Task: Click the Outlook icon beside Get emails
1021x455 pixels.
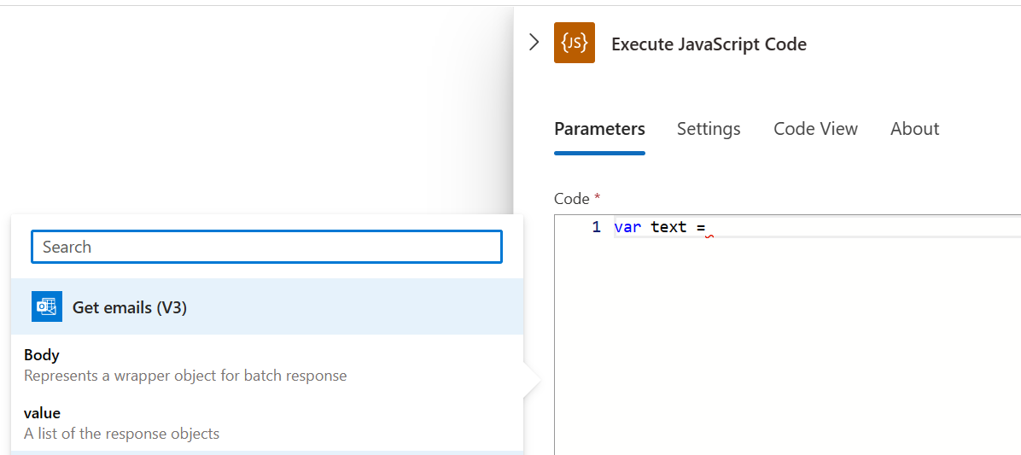Action: tap(46, 307)
